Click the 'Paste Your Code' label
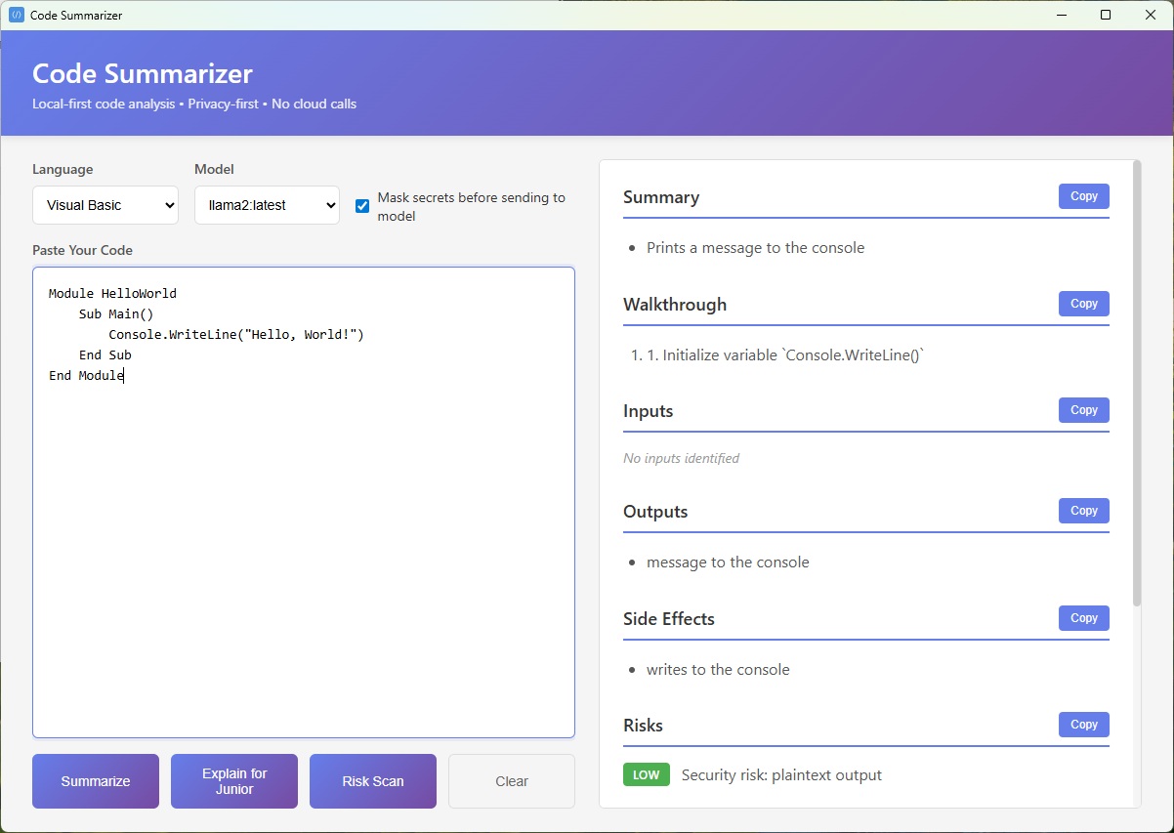The image size is (1174, 833). tap(82, 250)
